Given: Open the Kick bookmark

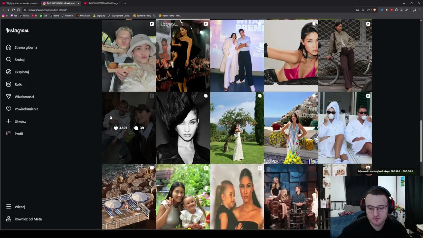Looking at the screenshot, I should pyautogui.click(x=44, y=16).
